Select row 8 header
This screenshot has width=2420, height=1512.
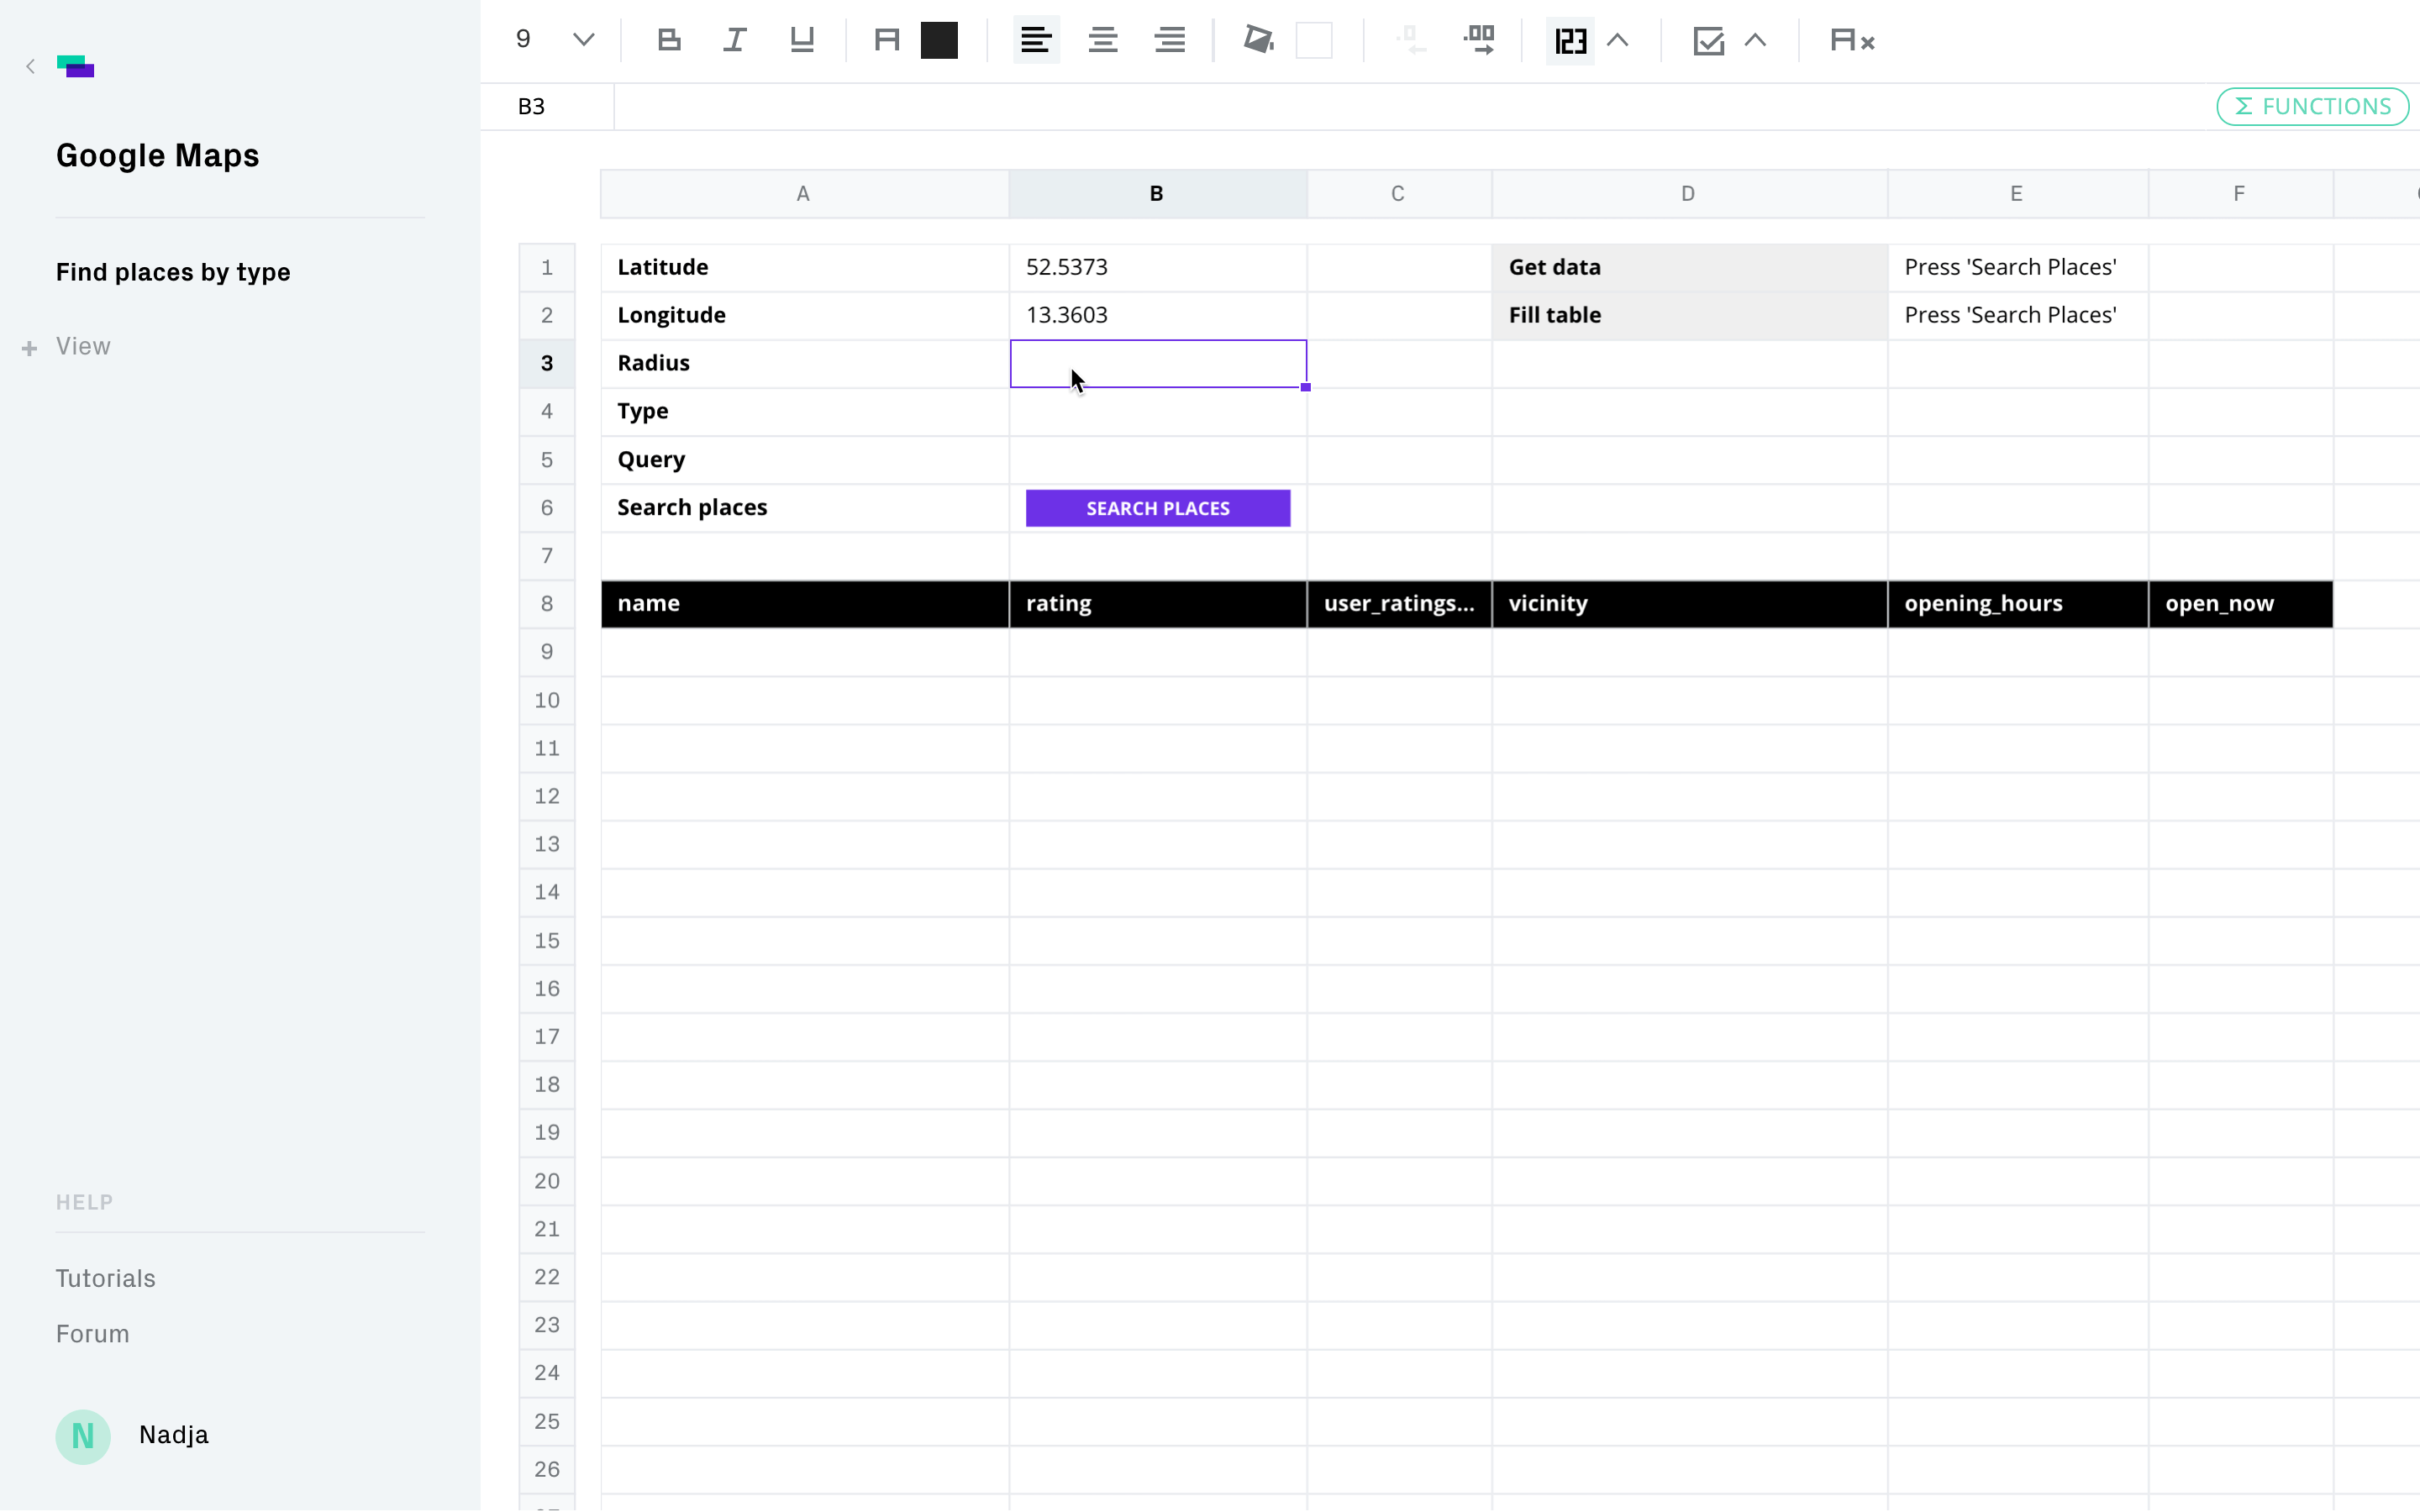(547, 604)
